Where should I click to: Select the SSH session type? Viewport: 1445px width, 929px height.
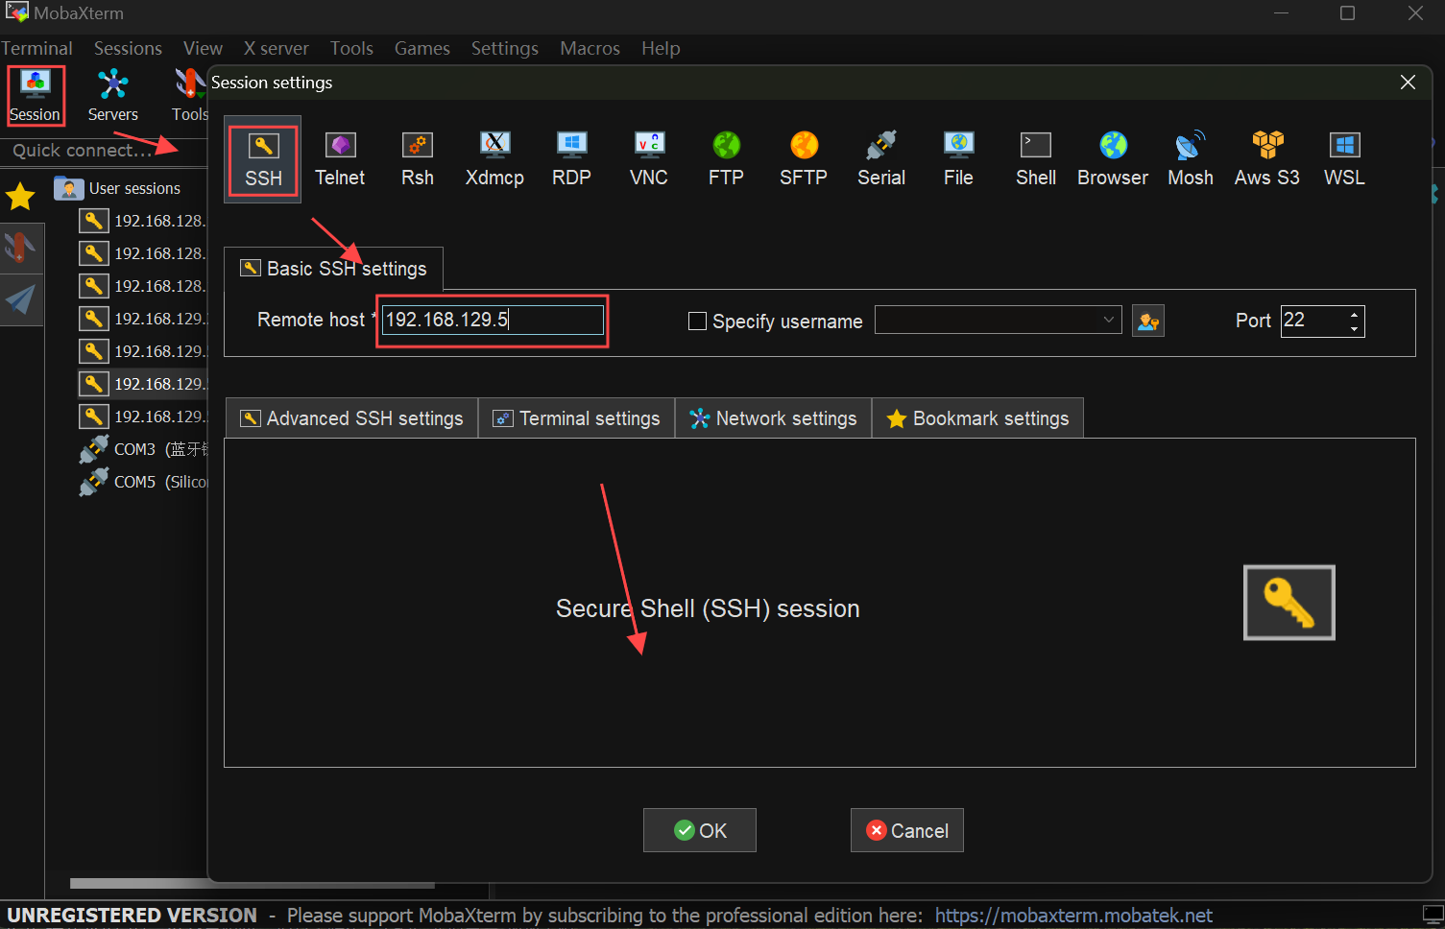pyautogui.click(x=262, y=159)
